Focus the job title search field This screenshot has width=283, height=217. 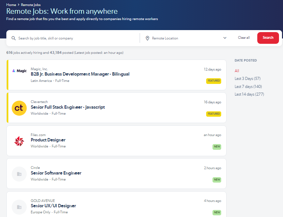77,38
